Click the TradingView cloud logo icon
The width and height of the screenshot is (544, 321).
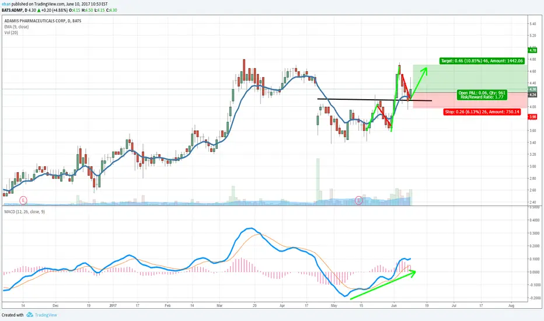tap(30, 315)
